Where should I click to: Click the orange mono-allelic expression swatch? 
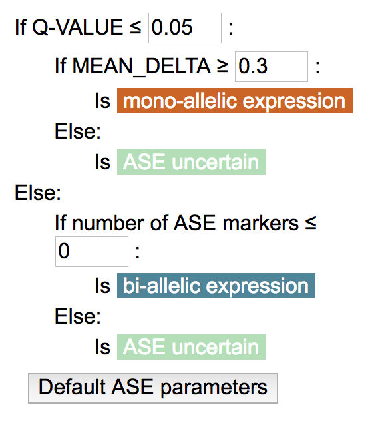tap(235, 101)
